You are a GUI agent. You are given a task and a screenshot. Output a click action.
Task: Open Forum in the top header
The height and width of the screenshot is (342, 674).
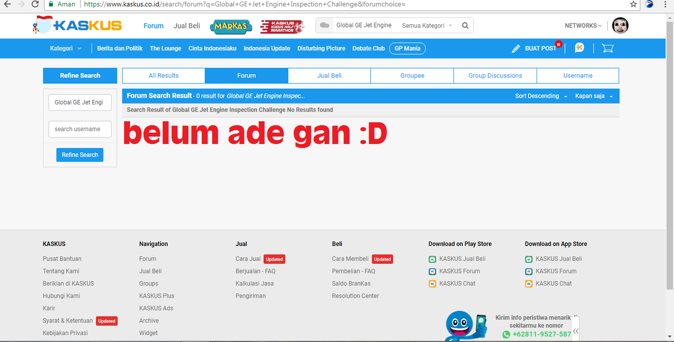pyautogui.click(x=154, y=26)
